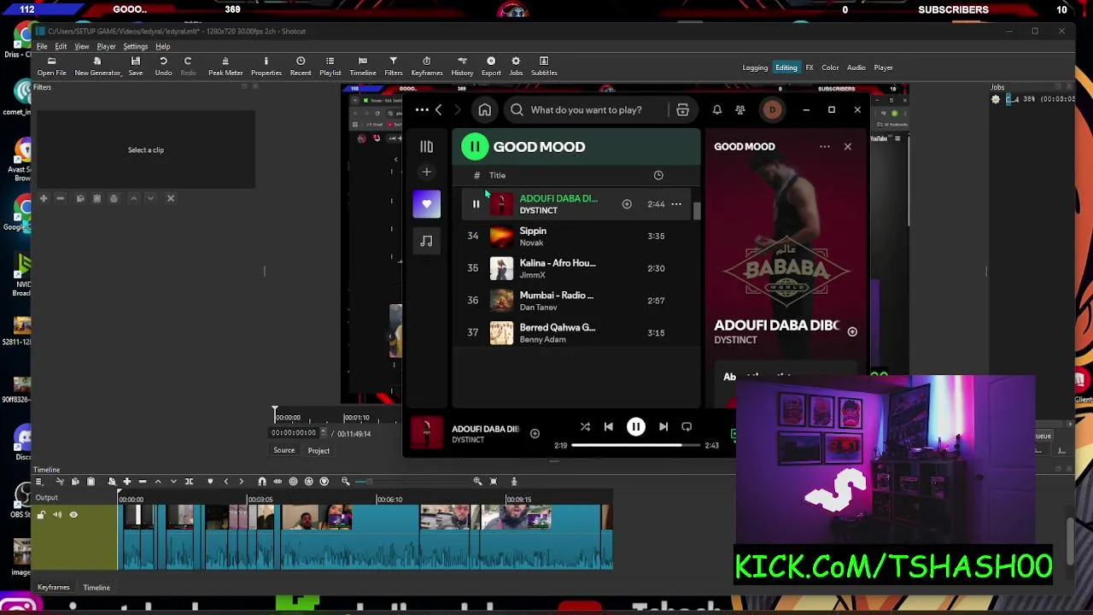Toggle Spotify shuffle
Image resolution: width=1093 pixels, height=615 pixels.
(585, 427)
